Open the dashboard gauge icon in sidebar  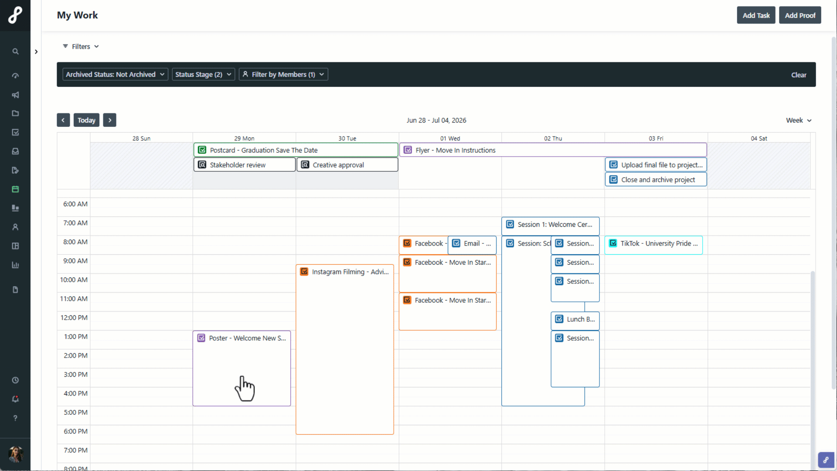(15, 76)
